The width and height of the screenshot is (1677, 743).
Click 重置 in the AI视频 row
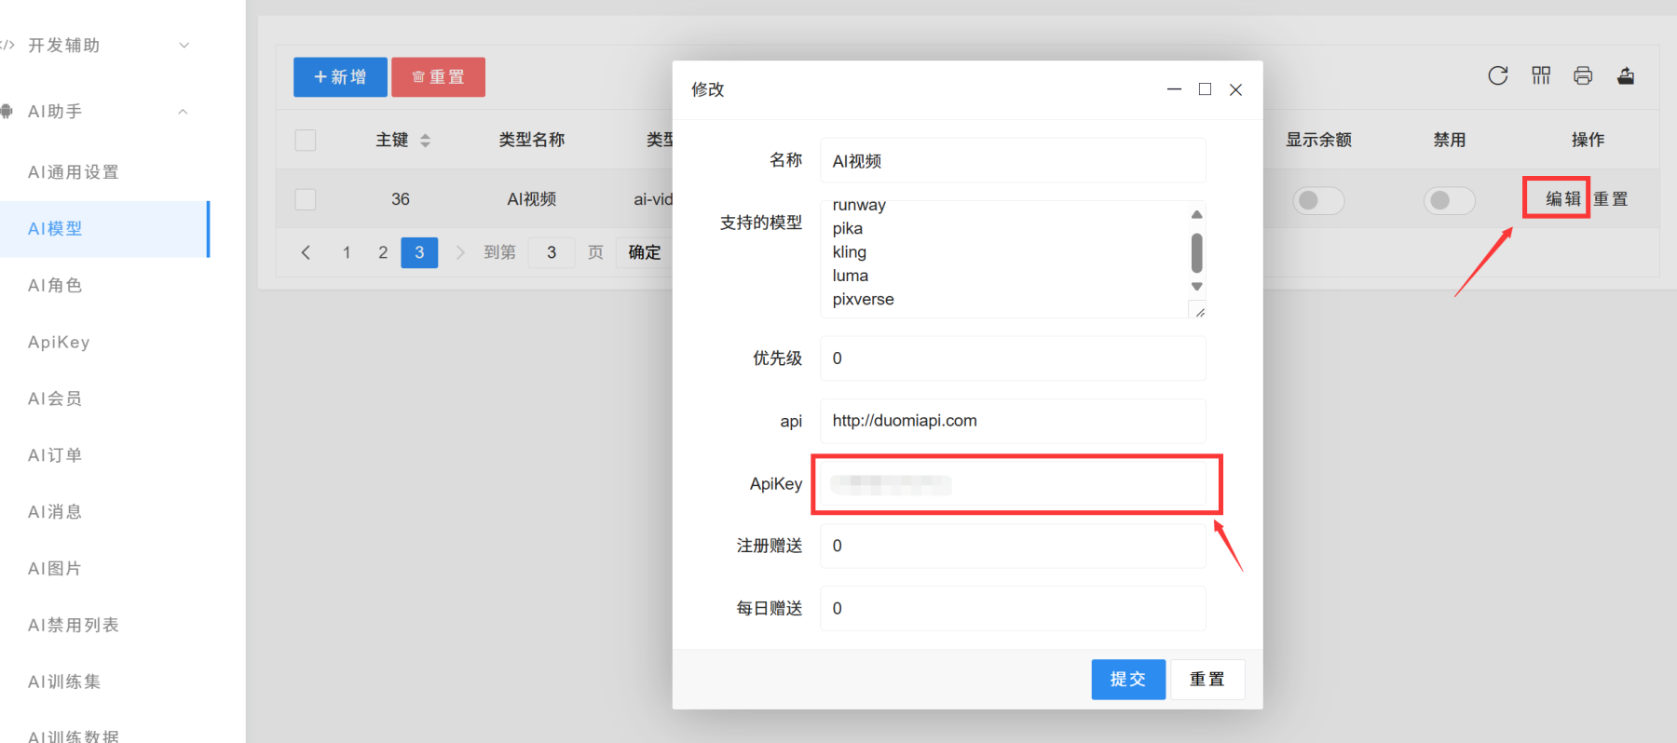point(1611,199)
